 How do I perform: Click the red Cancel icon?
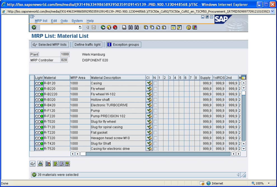[115, 27]
